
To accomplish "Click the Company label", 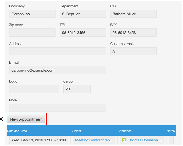I will point(17,6).
